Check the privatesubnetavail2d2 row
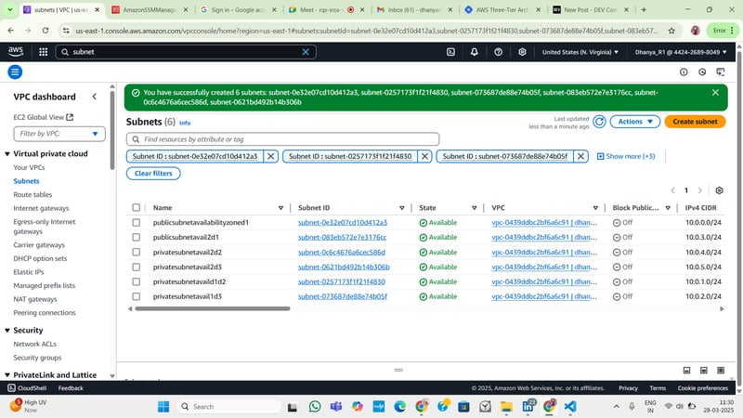The height and width of the screenshot is (418, 743). pyautogui.click(x=136, y=252)
